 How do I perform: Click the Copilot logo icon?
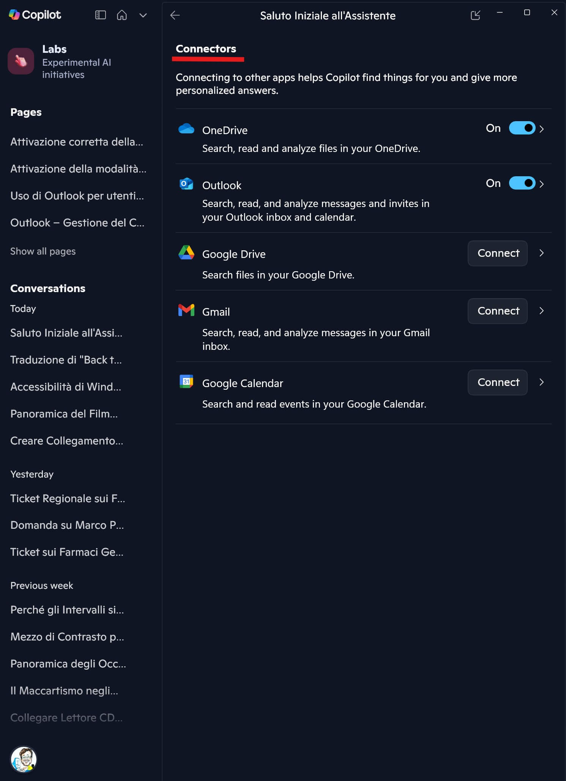click(x=14, y=15)
